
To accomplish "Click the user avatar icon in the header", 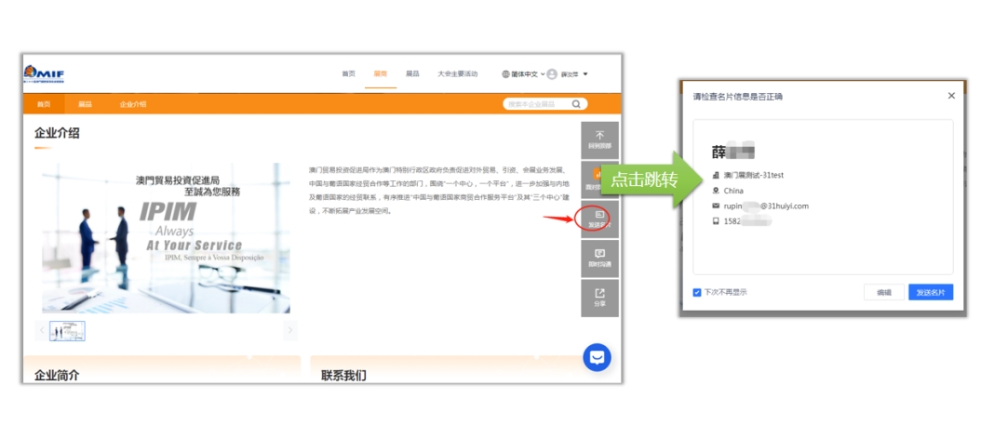I will pyautogui.click(x=552, y=74).
